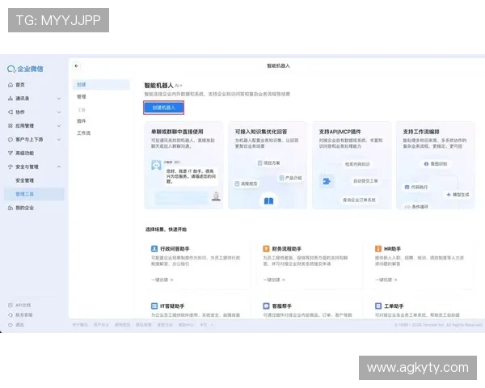Screen dimensions: 485x388
Task: Click 一键创建 under 行政问答助手
Action: (x=162, y=280)
